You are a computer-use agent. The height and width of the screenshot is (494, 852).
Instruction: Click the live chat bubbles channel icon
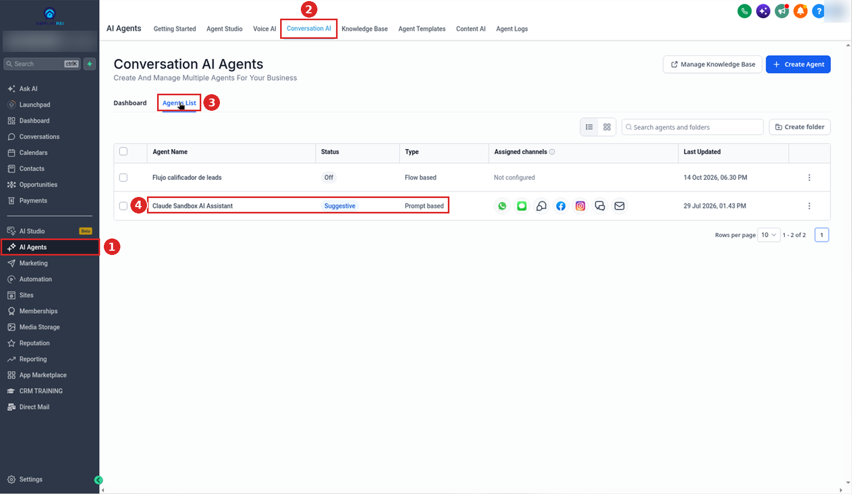pyautogui.click(x=600, y=206)
